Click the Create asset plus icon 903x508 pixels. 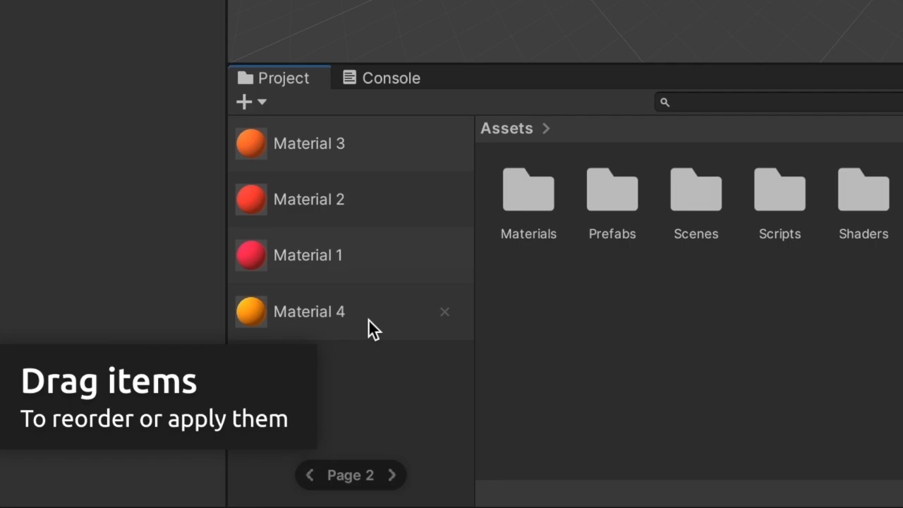[x=243, y=102]
